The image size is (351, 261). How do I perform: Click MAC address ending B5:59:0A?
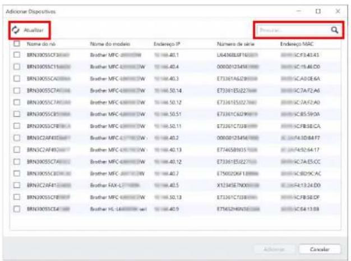coord(300,115)
